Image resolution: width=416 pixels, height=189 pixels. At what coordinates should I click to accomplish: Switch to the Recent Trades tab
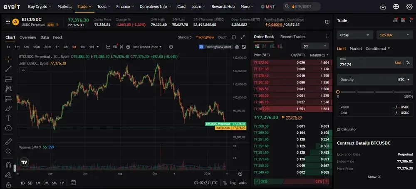(292, 37)
